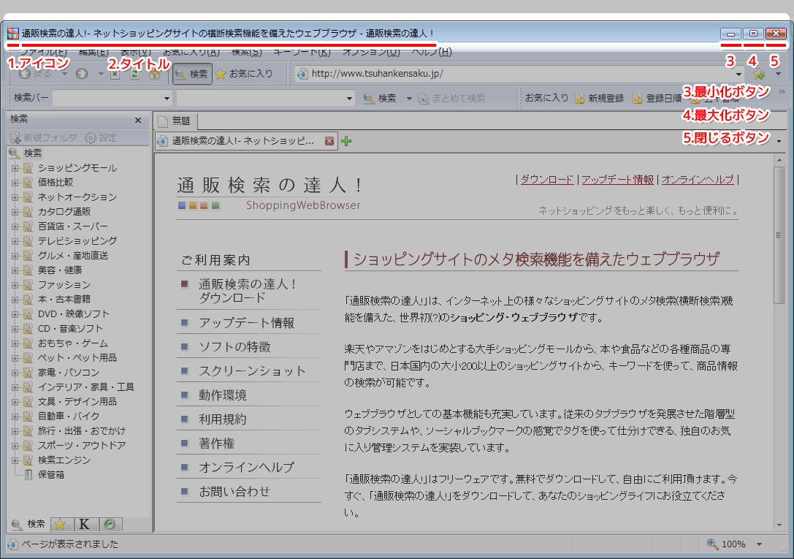794x559 pixels.
Task: Stop page loading with the X toolbar icon
Action: (115, 75)
